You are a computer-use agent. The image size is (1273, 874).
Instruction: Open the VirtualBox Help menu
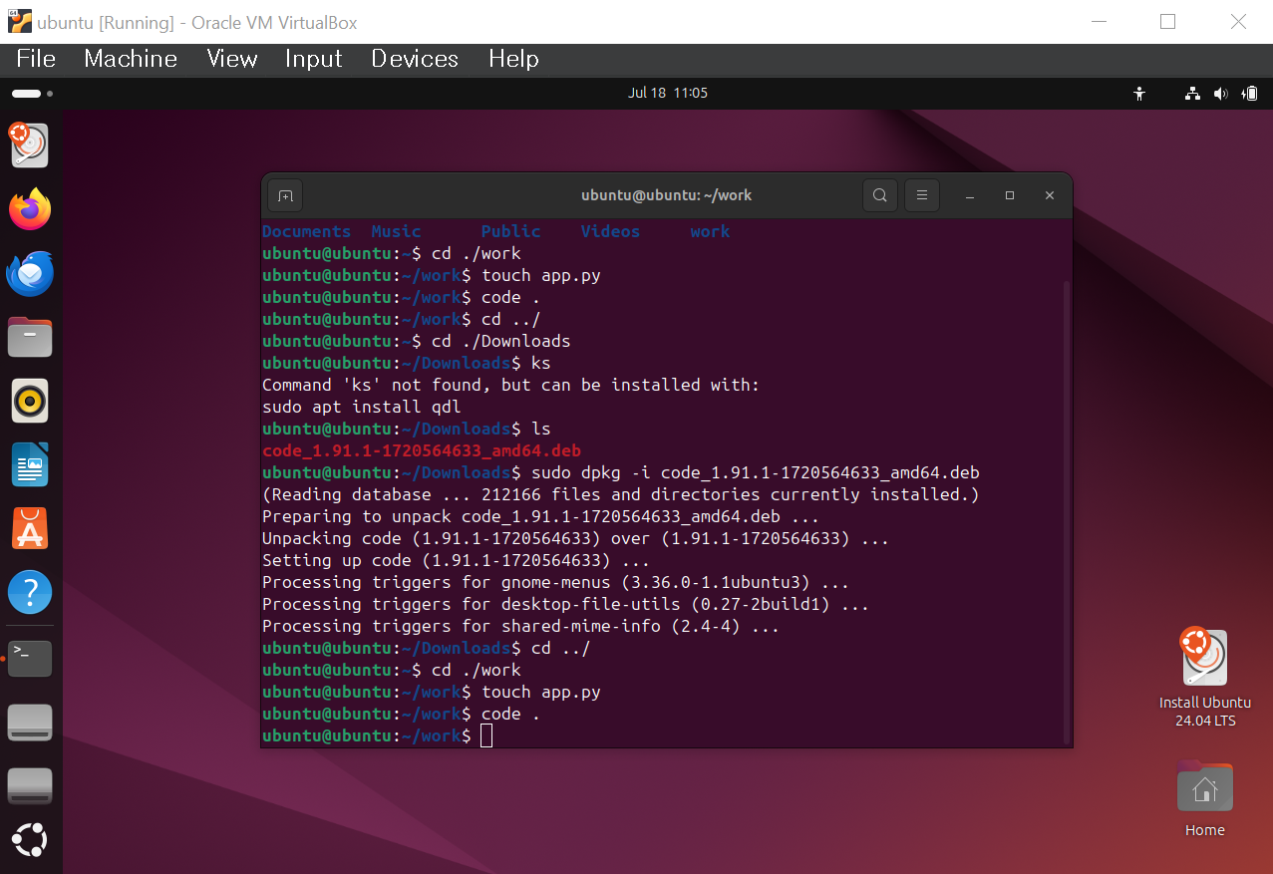[x=513, y=59]
